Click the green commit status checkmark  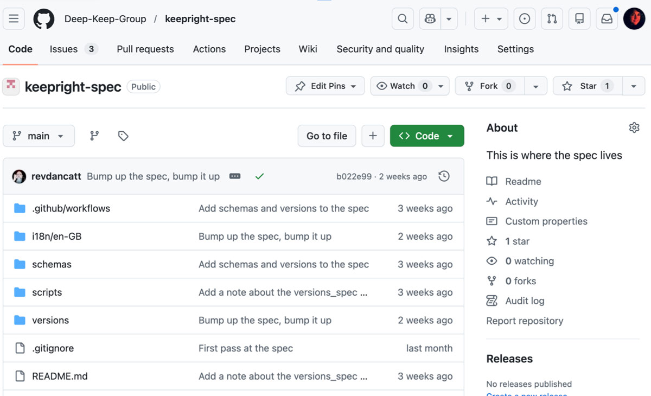tap(259, 176)
